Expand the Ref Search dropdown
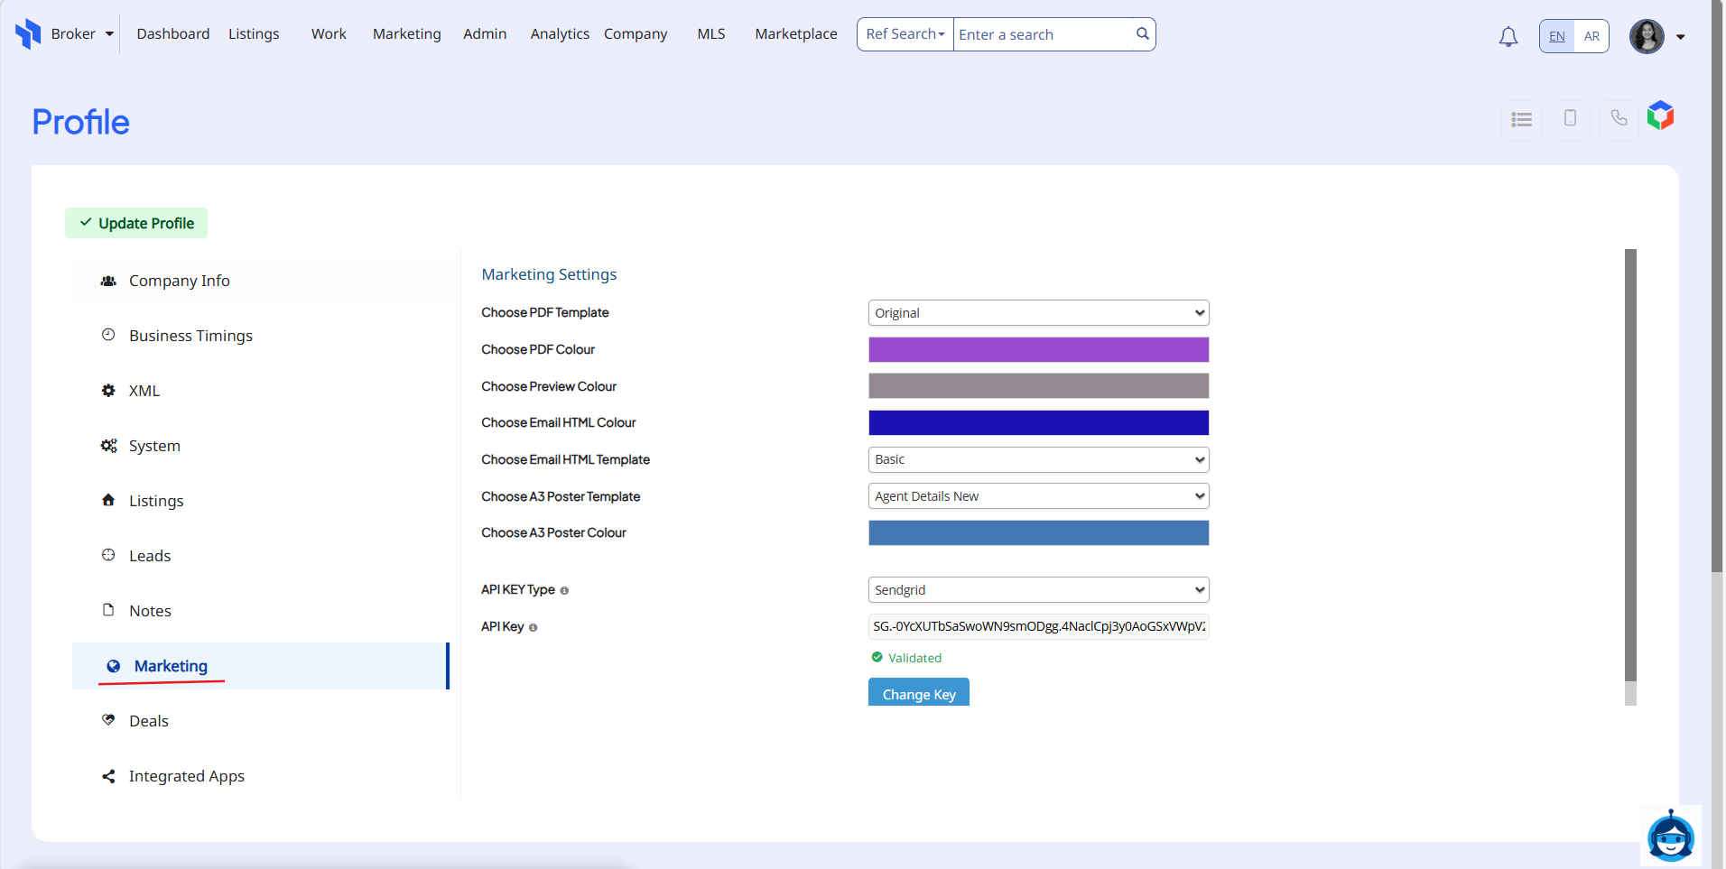Viewport: 1726px width, 869px height. [x=905, y=34]
